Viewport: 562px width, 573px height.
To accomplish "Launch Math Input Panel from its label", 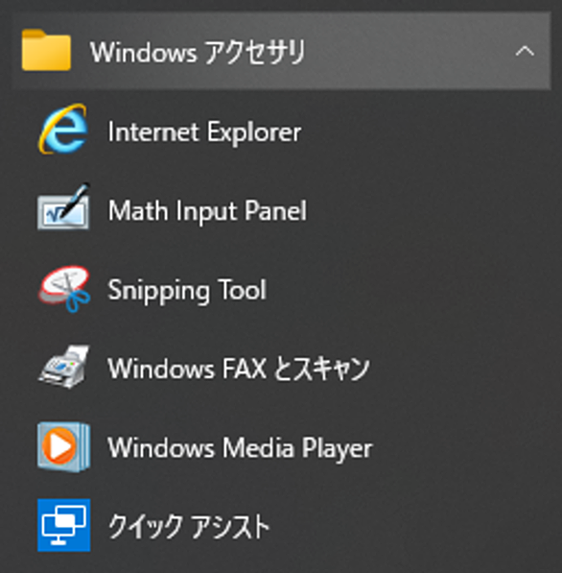I will tap(207, 211).
